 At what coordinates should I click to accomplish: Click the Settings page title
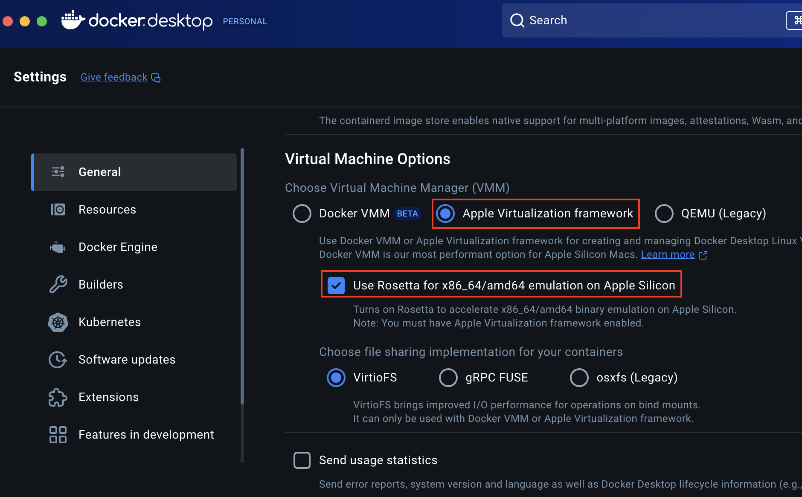pyautogui.click(x=40, y=77)
